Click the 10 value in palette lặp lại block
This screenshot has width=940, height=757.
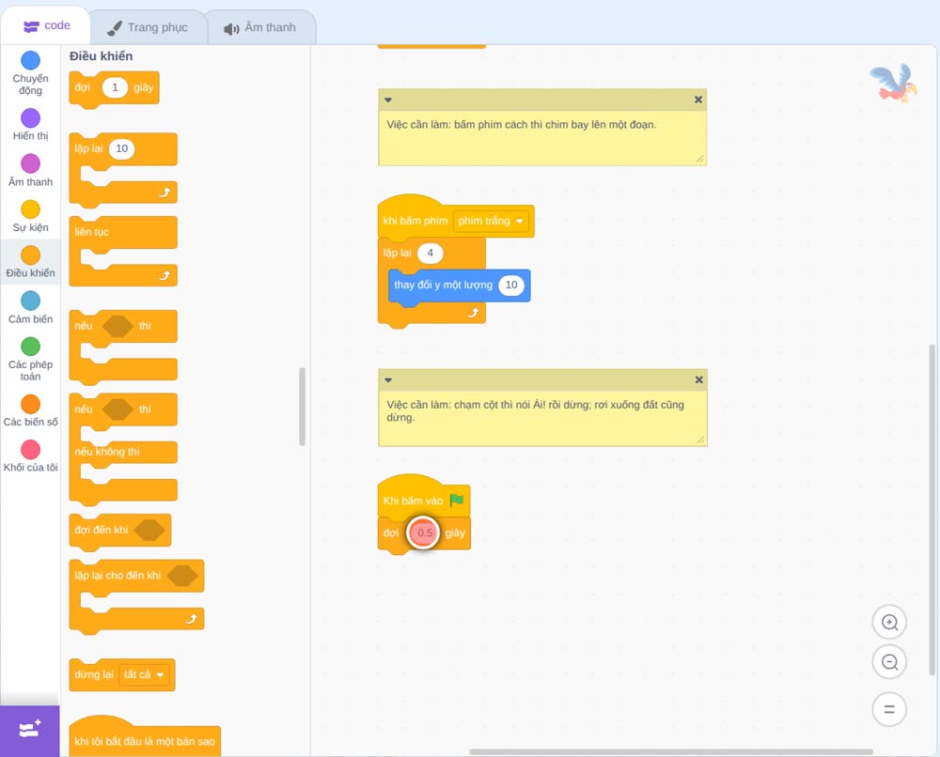(121, 148)
